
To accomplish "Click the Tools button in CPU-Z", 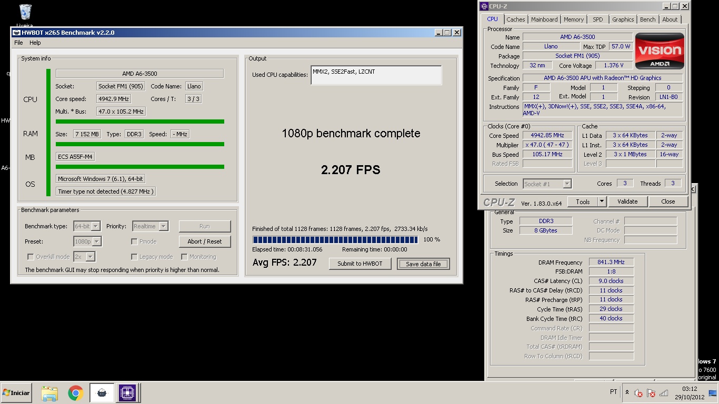I will [583, 201].
